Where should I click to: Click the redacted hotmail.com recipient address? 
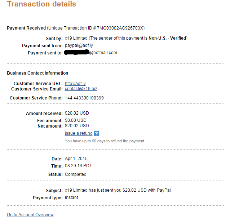point(90,53)
